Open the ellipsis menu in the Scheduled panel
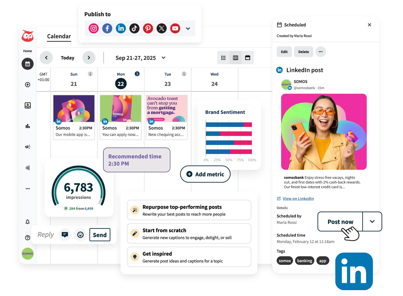Image resolution: width=403 pixels, height=296 pixels. [321, 52]
